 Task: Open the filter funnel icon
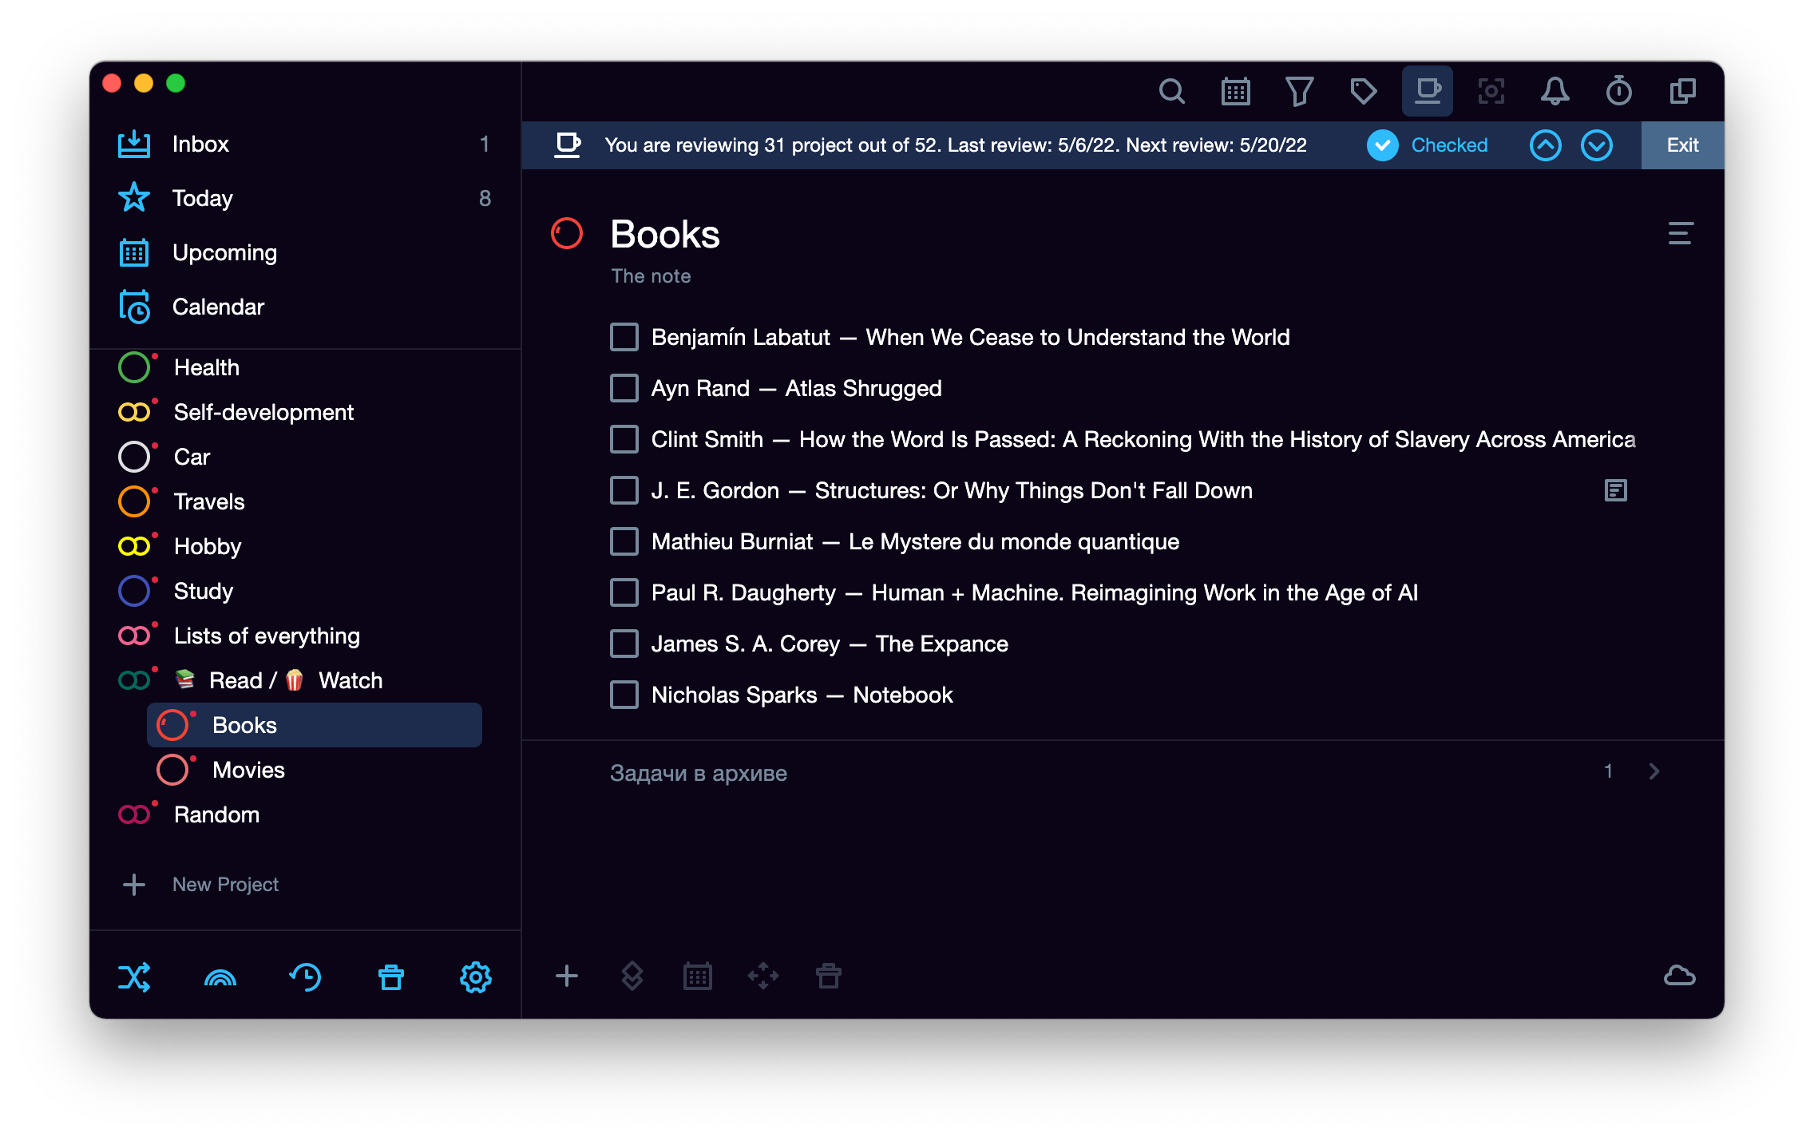(x=1299, y=92)
